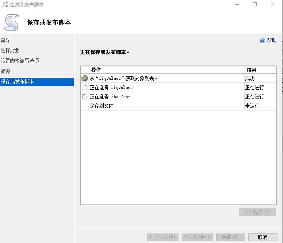The width and height of the screenshot is (283, 243).
Task: Click the spinner icon beside 正在准备 dbo.Test
Action: point(85,96)
